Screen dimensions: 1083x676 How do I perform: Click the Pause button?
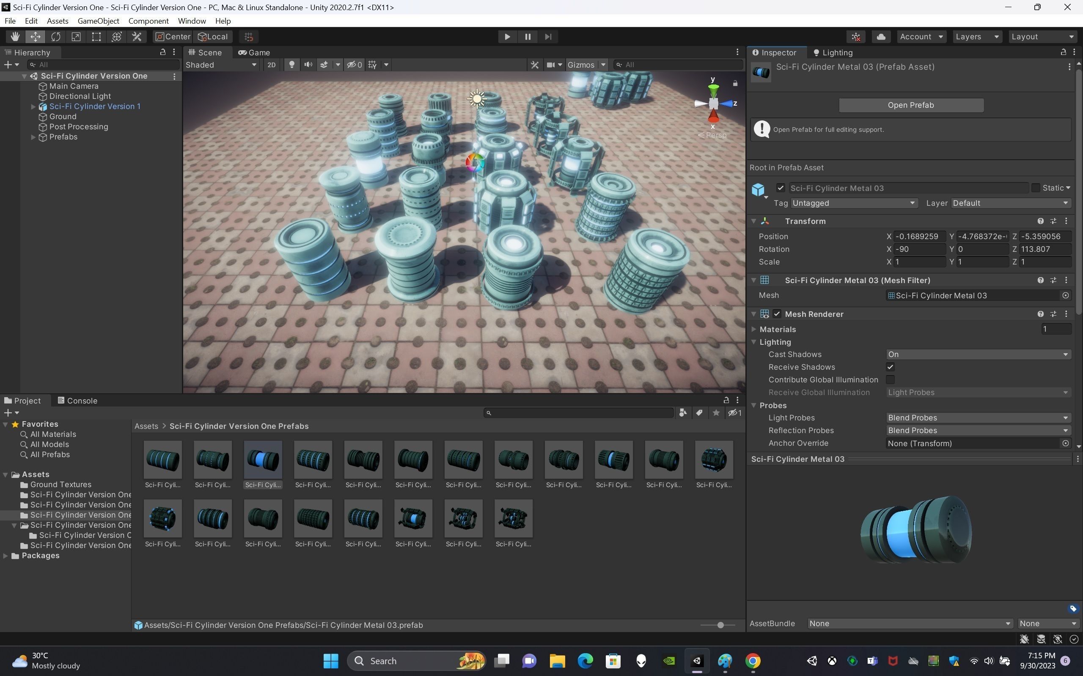[528, 37]
